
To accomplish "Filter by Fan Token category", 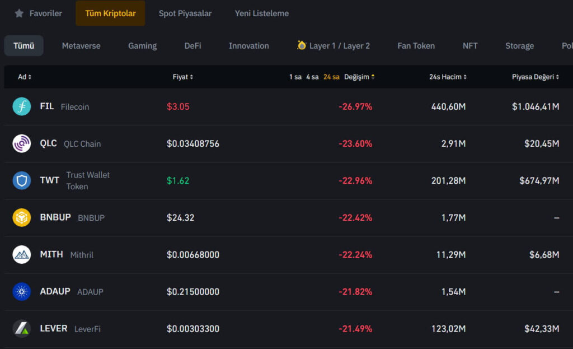I will (x=416, y=46).
